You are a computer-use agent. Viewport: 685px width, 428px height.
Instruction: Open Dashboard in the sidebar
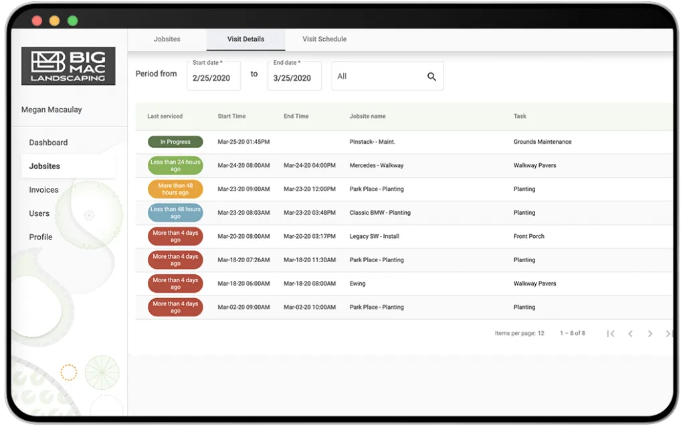tap(48, 143)
